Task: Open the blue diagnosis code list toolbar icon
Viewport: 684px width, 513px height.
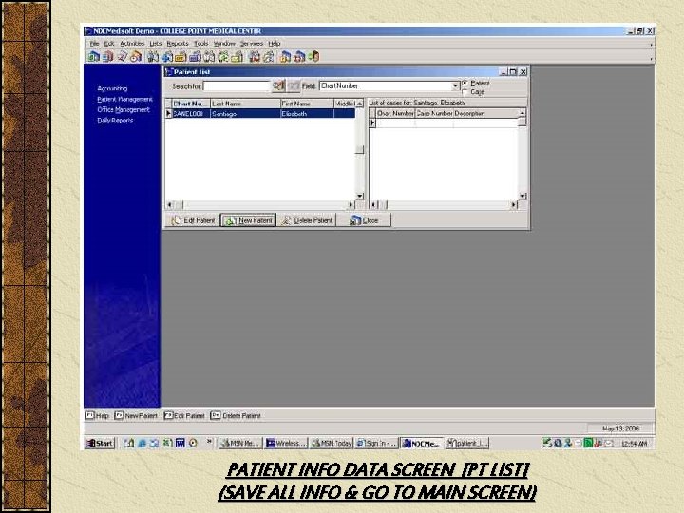Action: tap(195, 57)
